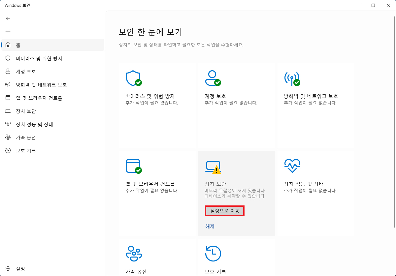Click the large heart monitor icon on device performance card
The width and height of the screenshot is (396, 276).
[292, 166]
